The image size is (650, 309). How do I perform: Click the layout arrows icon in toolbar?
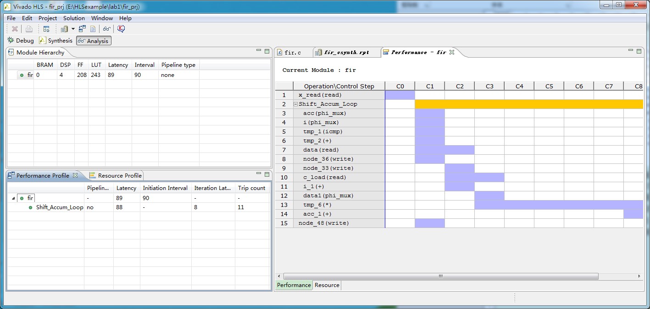tap(82, 29)
